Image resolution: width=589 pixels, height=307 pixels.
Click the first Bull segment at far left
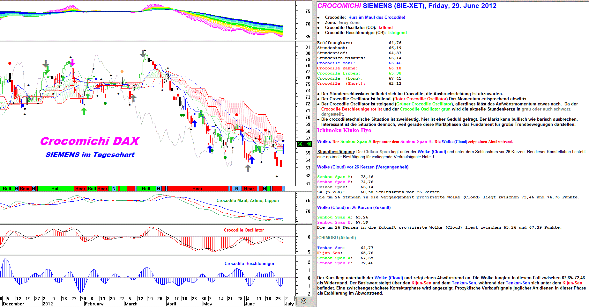pyautogui.click(x=7, y=189)
